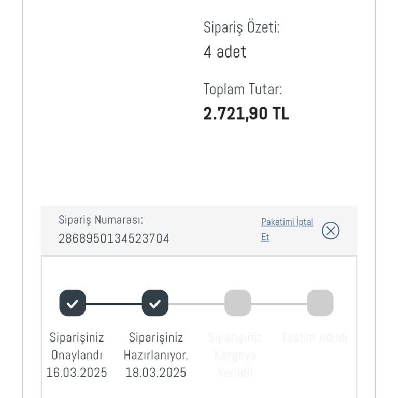Click the dark progress line between completed steps
The image size is (398, 398).
(113, 303)
